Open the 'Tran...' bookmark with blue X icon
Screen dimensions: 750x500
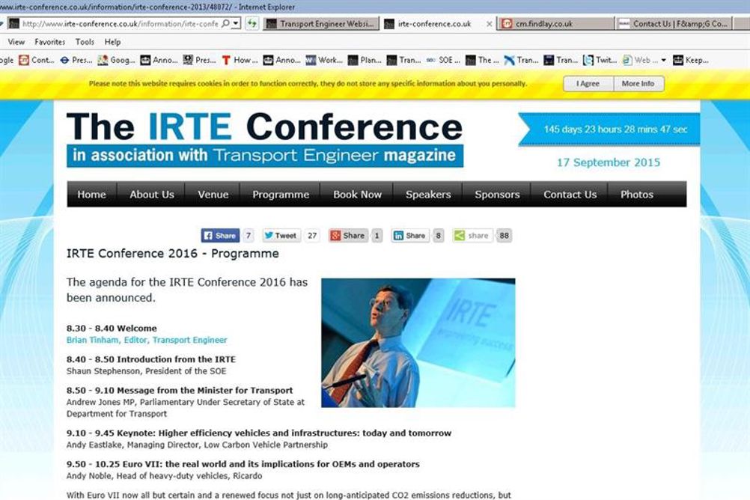(522, 61)
